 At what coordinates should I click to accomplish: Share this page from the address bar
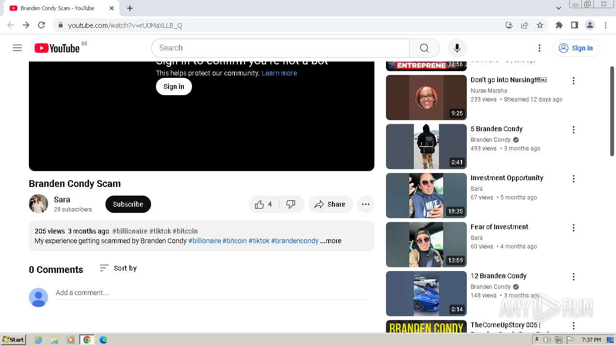tap(525, 25)
